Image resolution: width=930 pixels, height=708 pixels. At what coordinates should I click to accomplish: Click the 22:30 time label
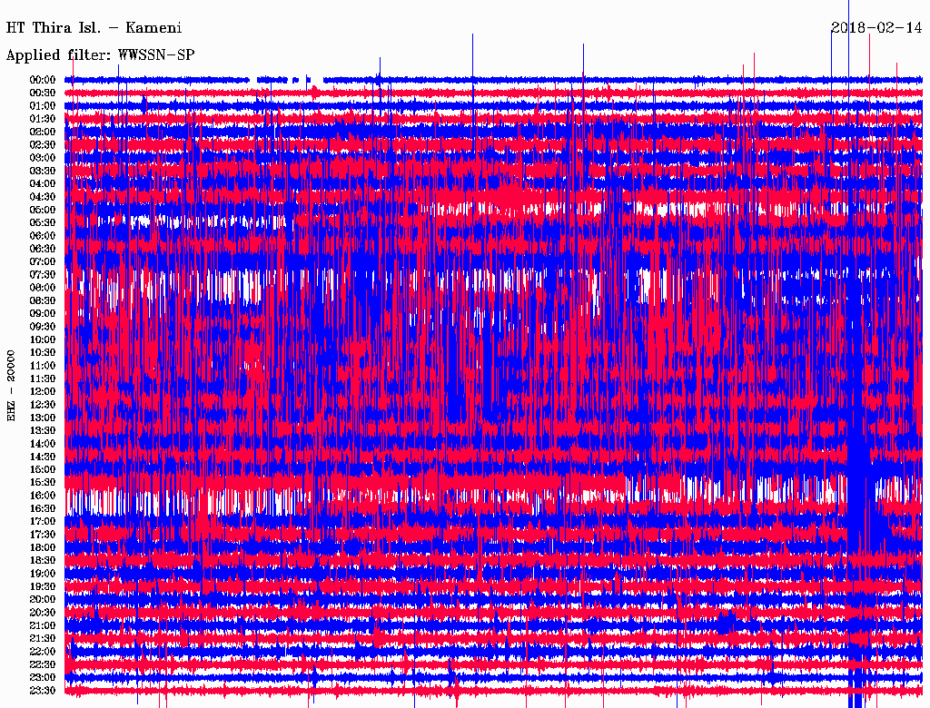(x=43, y=664)
